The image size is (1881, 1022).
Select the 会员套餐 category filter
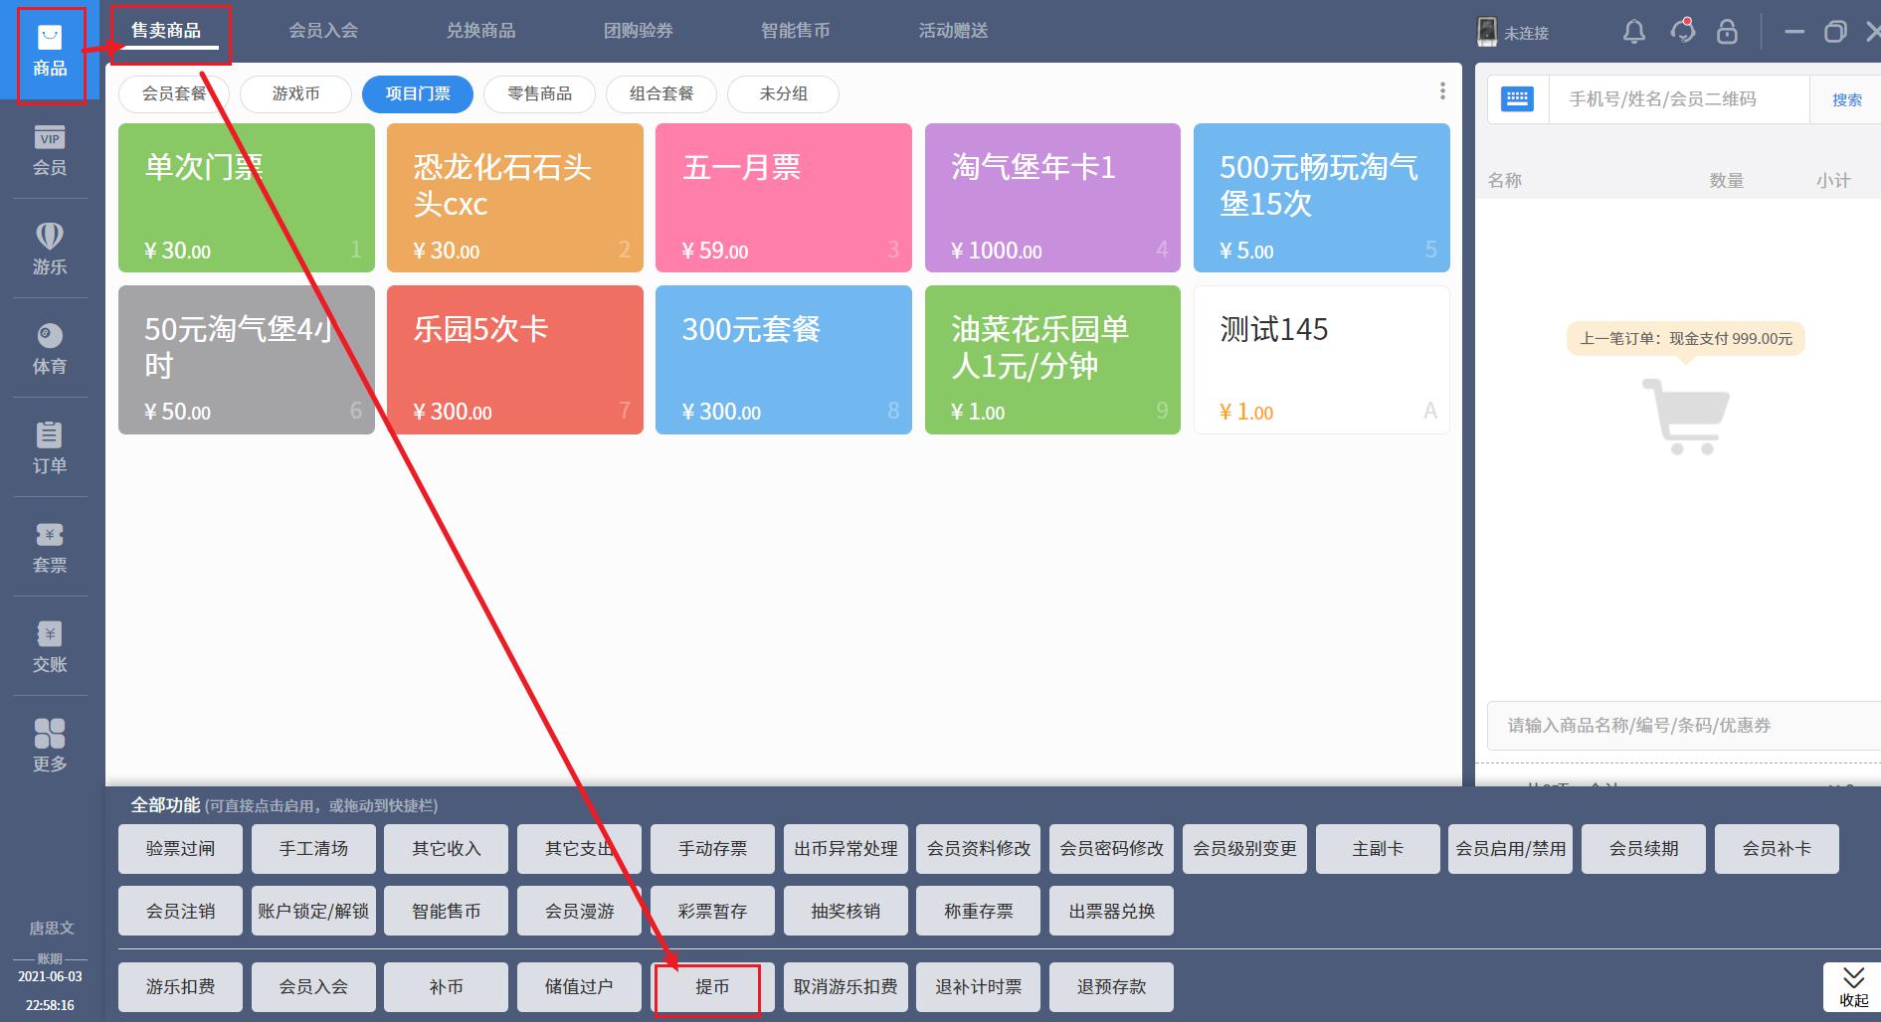coord(174,94)
